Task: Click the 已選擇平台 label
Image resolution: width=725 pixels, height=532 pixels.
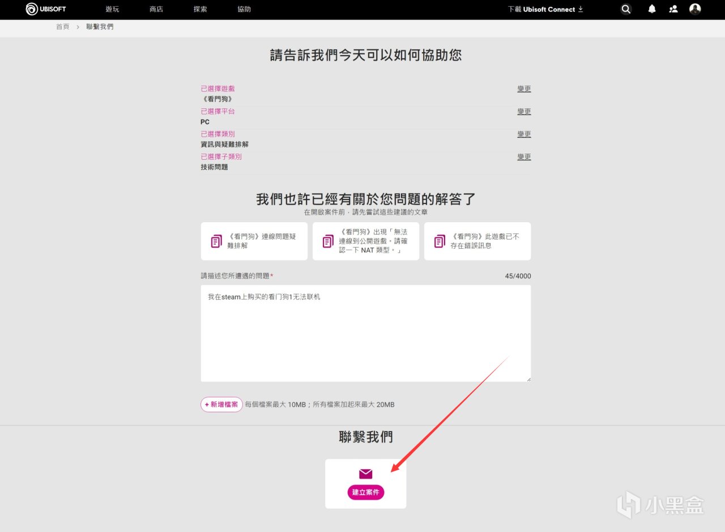Action: click(217, 112)
